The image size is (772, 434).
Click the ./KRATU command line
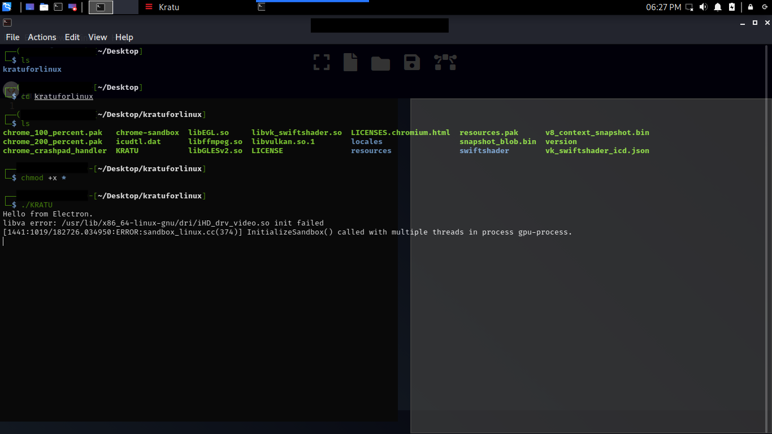tap(37, 205)
